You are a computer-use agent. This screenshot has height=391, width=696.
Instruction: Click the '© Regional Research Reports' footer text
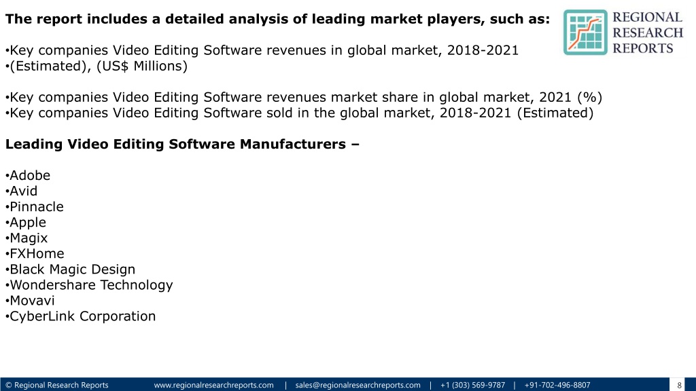57,386
